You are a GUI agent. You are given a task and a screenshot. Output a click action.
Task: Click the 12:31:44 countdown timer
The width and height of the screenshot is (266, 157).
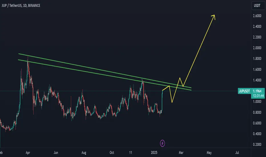(258, 96)
